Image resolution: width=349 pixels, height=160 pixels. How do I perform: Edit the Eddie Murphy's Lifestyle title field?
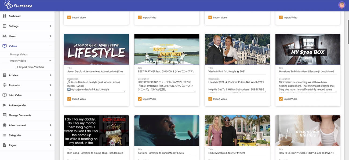[237, 153]
